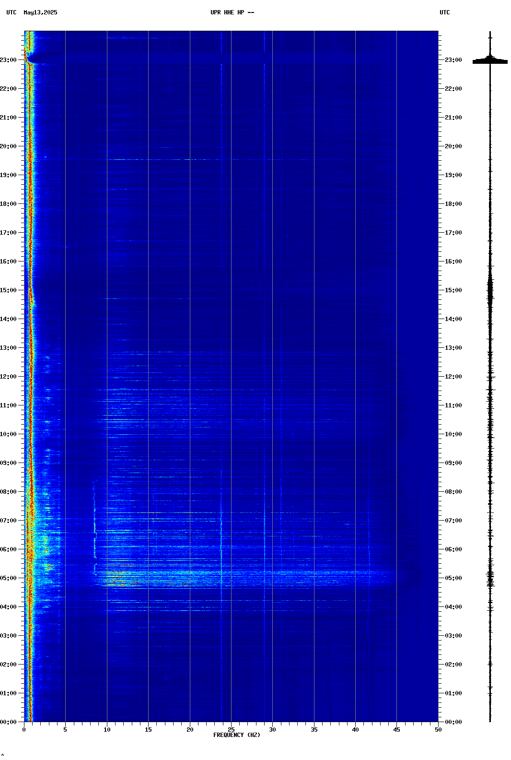Click the top-right UTC header label
This screenshot has height=760, width=511.
[x=445, y=12]
